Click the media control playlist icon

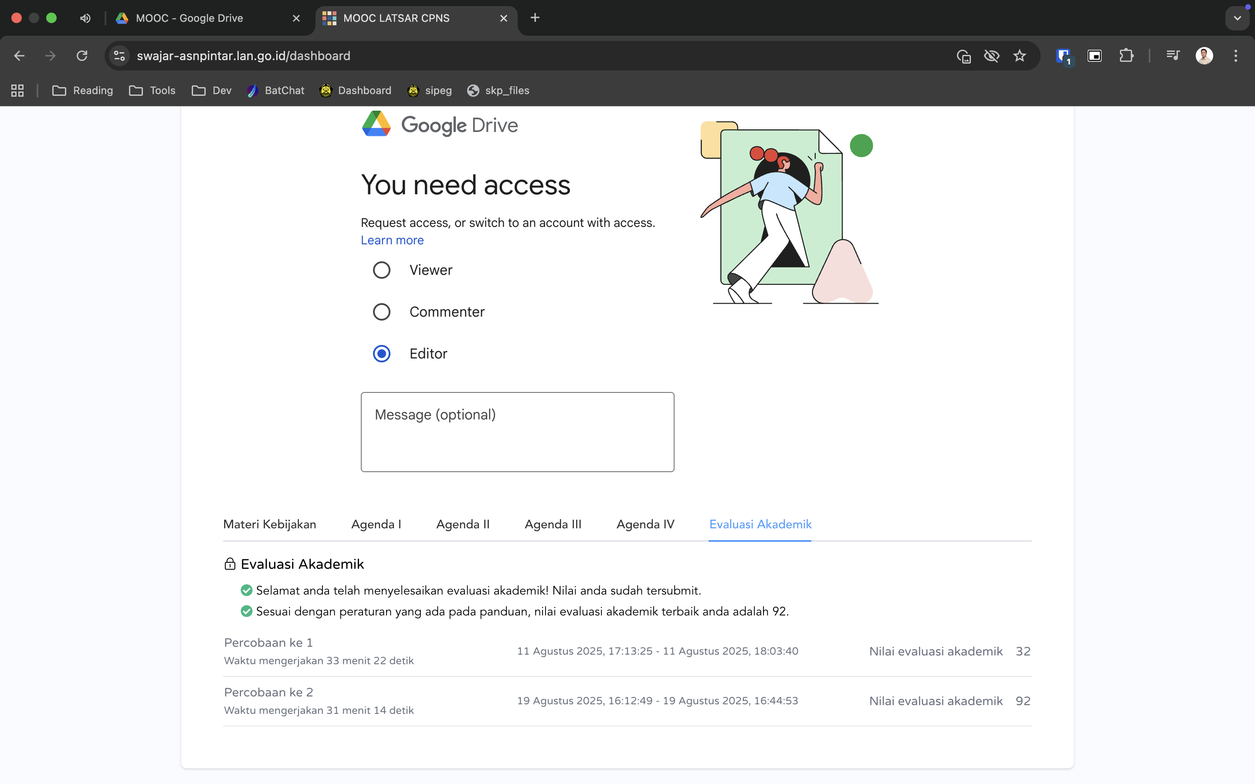click(1173, 55)
